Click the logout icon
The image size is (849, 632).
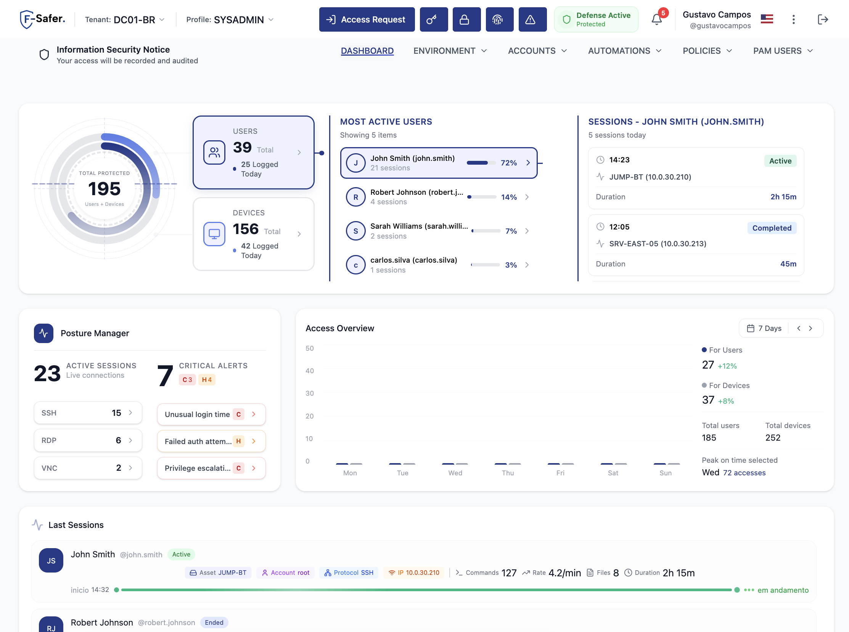click(x=822, y=19)
